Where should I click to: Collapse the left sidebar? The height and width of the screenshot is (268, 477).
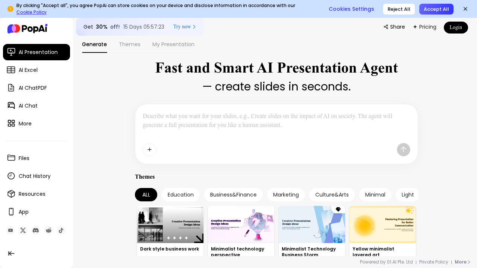[x=11, y=253]
